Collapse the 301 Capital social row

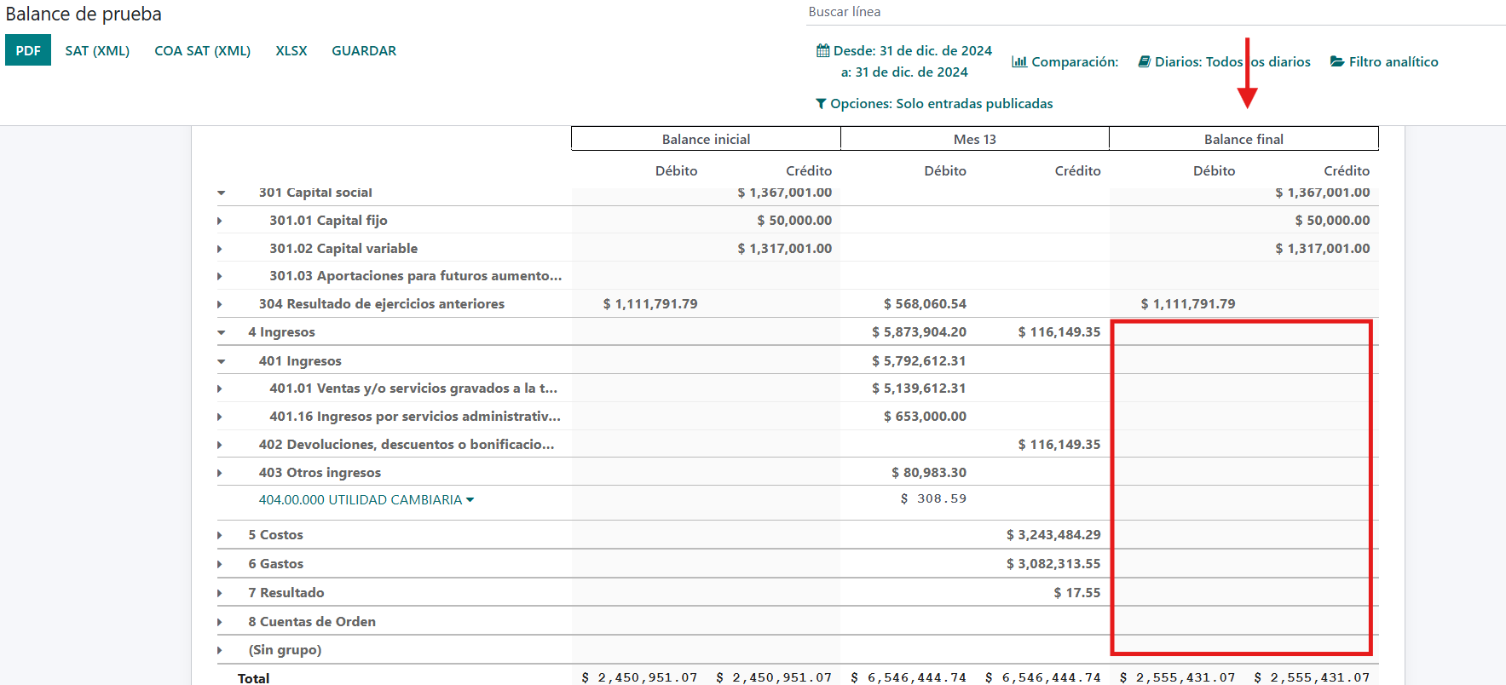[x=221, y=193]
